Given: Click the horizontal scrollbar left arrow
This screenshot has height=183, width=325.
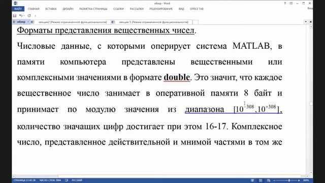Looking at the screenshot, I should (14, 176).
